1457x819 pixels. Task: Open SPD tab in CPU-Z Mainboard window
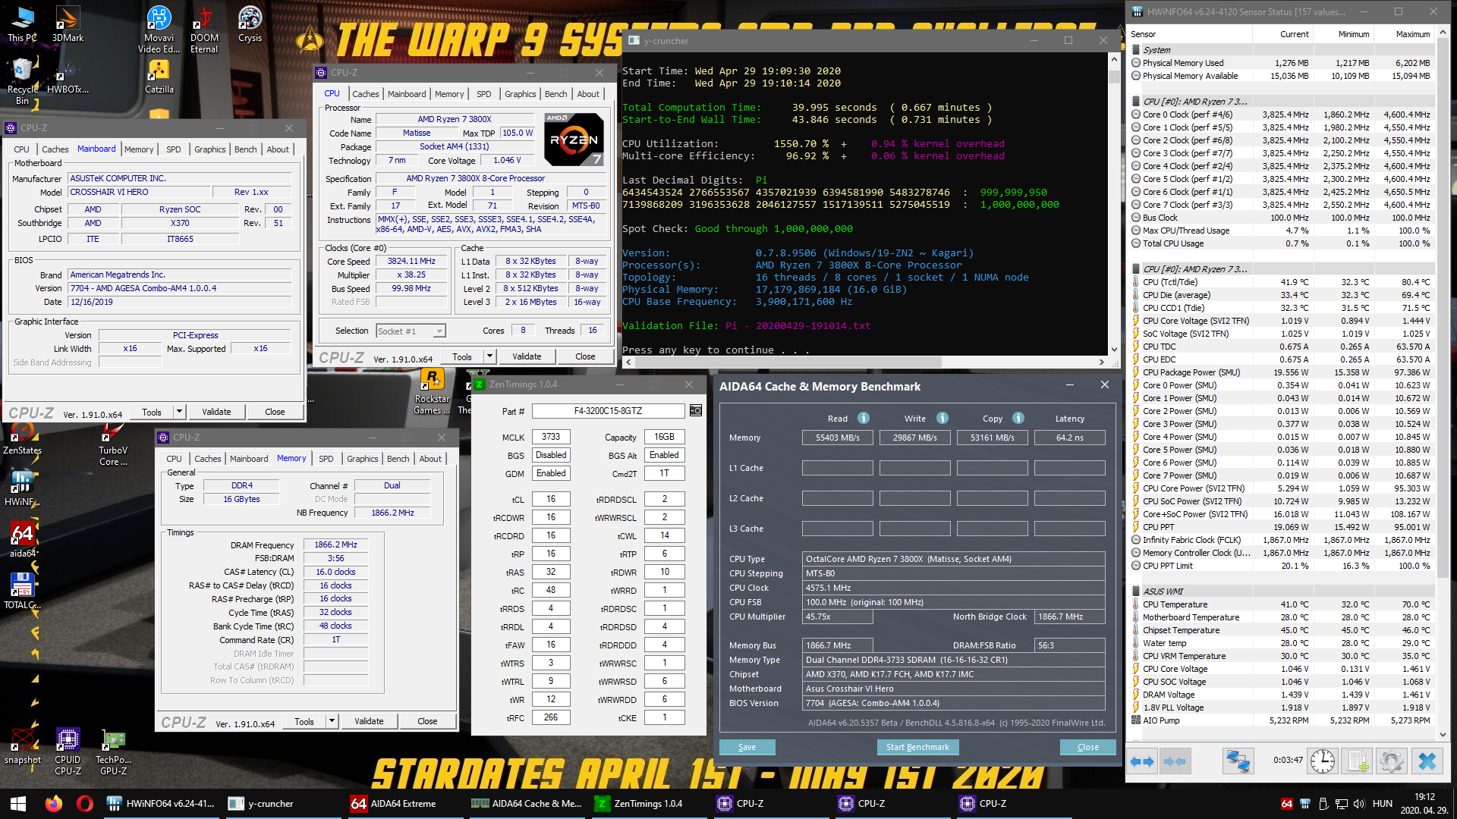click(x=173, y=149)
